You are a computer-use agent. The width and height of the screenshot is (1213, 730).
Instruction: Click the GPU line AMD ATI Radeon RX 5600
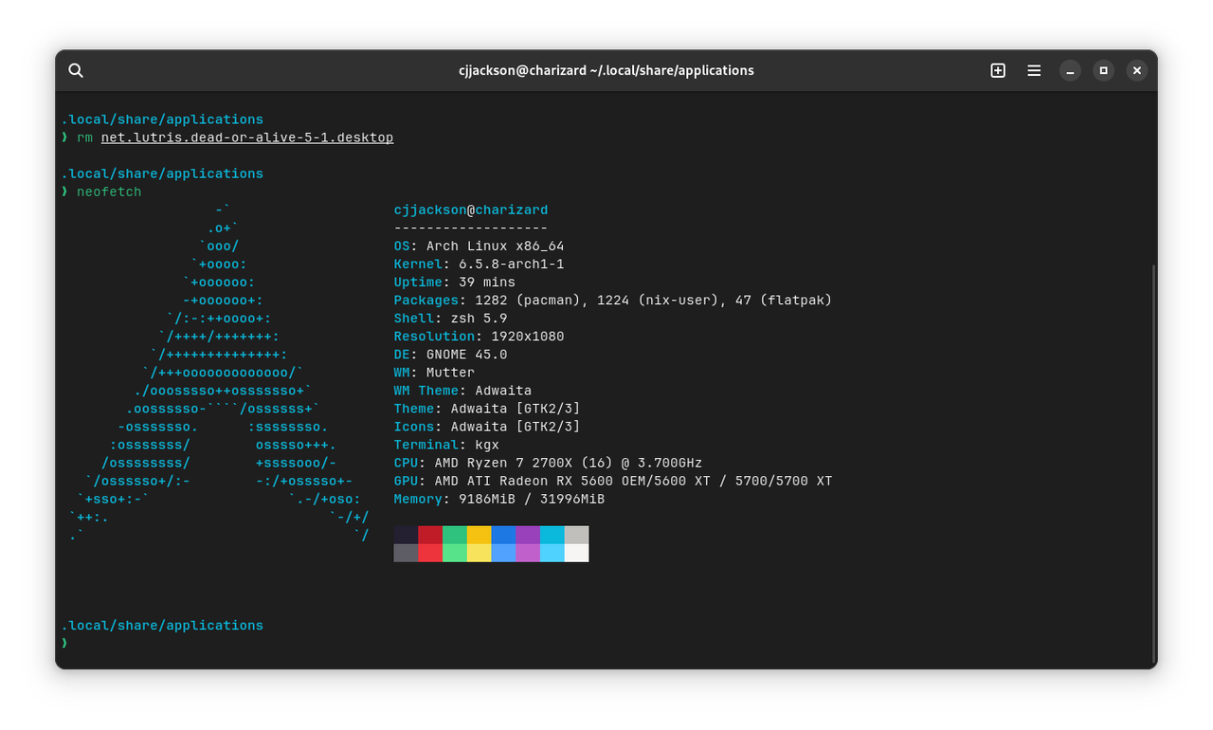click(613, 481)
